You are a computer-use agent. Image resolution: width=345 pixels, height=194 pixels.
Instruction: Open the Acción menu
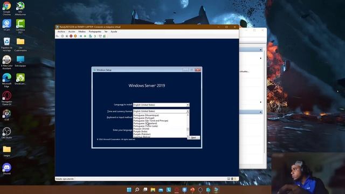(72, 32)
